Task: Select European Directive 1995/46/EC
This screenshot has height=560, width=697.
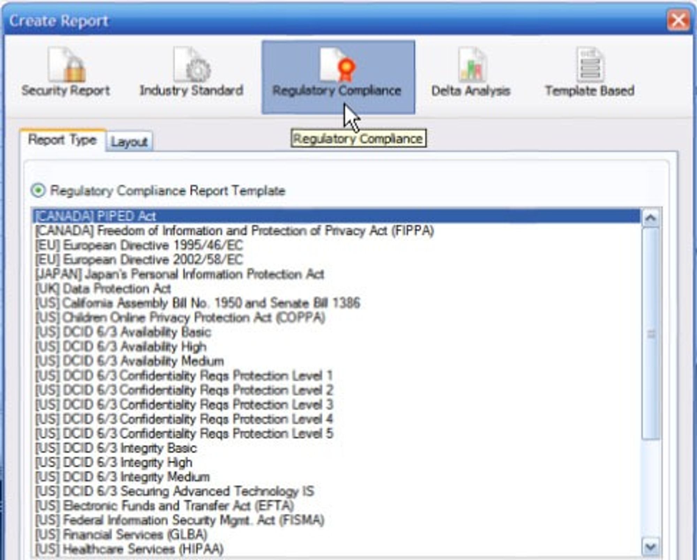Action: click(x=337, y=245)
